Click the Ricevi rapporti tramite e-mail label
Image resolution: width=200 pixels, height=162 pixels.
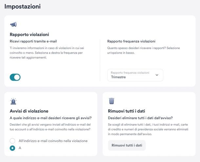click(33, 41)
